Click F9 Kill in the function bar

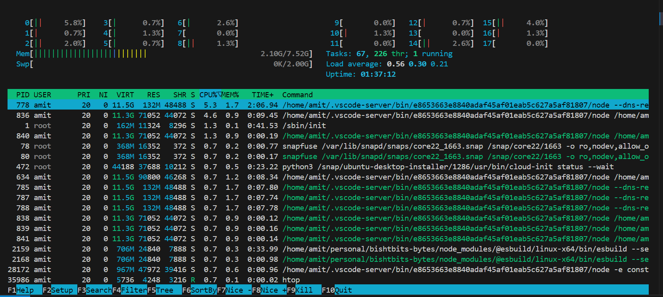304,290
